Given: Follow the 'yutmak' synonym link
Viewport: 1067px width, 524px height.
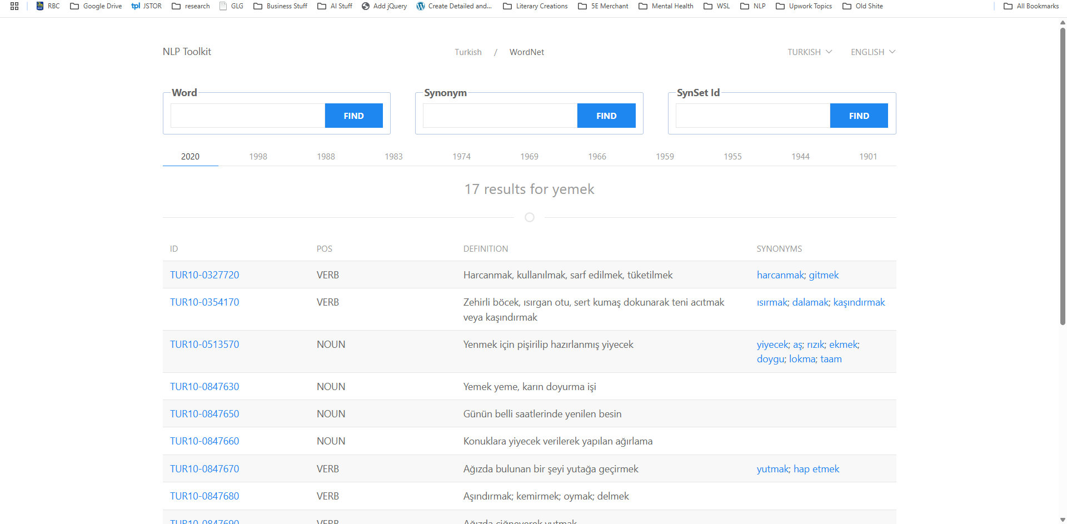Looking at the screenshot, I should click(x=772, y=469).
